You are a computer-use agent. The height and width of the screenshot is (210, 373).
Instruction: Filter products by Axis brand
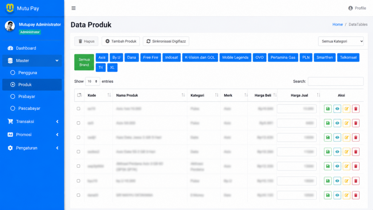pyautogui.click(x=102, y=57)
